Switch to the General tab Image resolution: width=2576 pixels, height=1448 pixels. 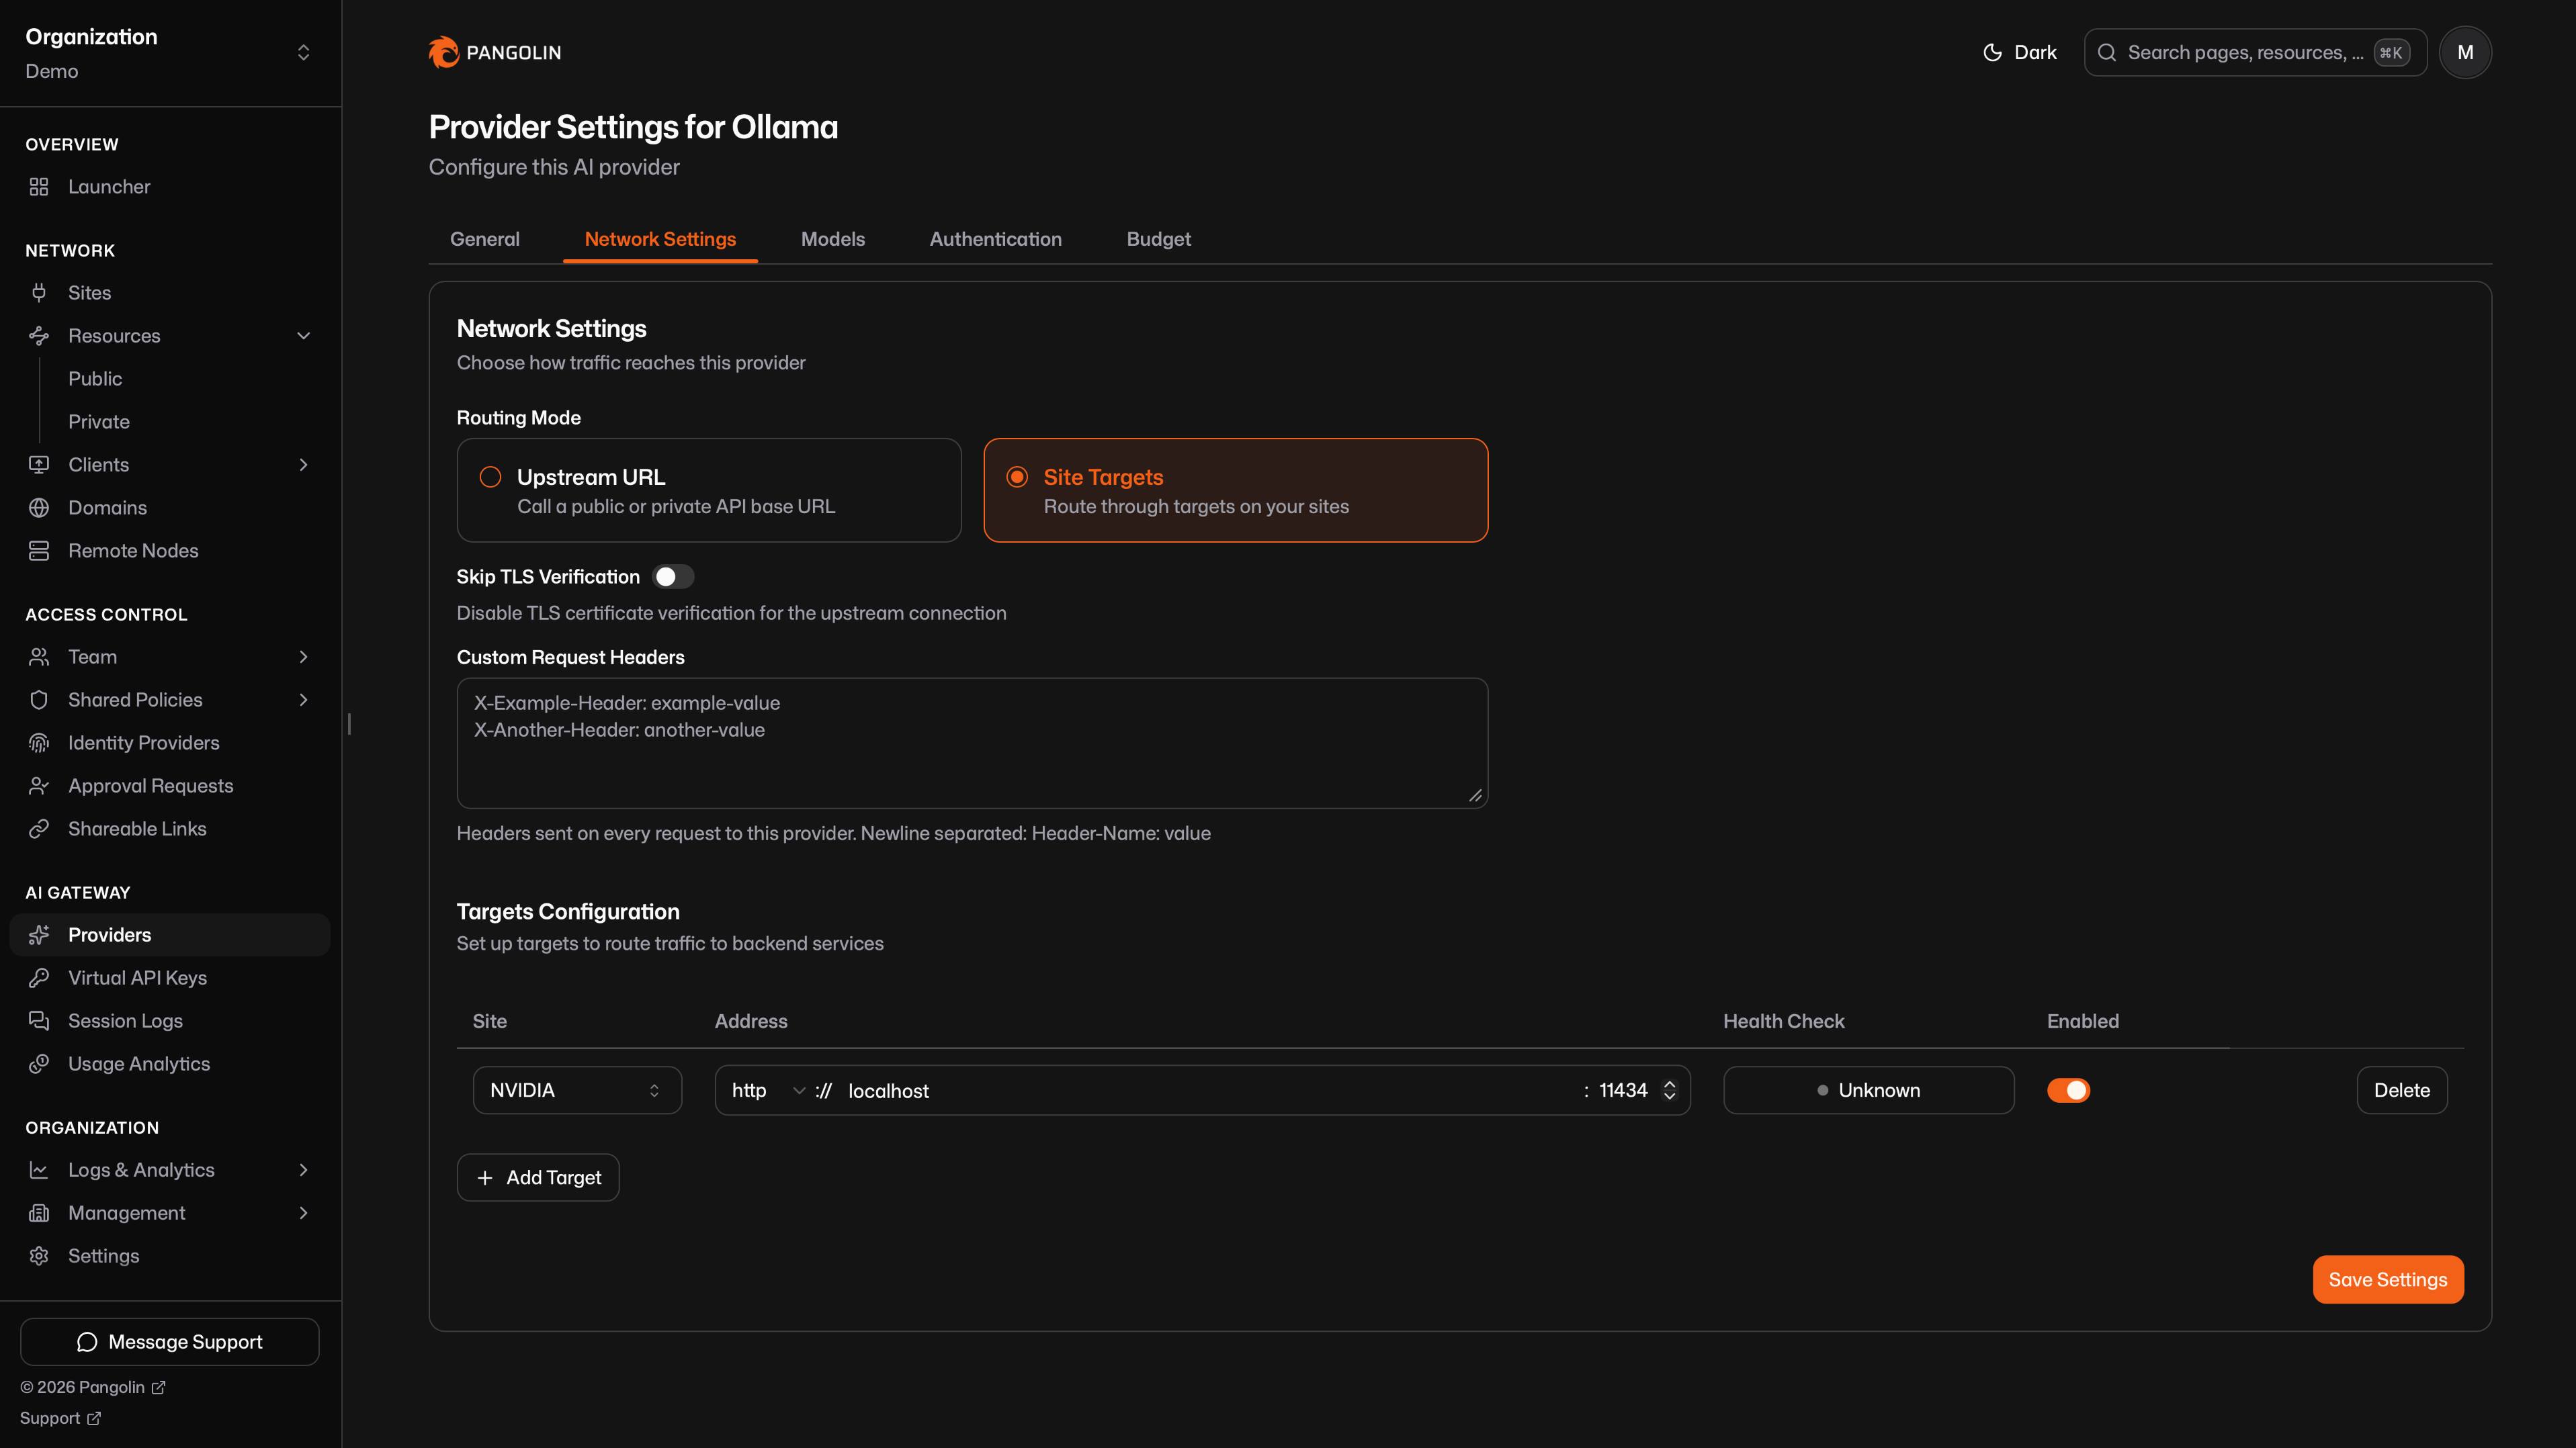485,239
